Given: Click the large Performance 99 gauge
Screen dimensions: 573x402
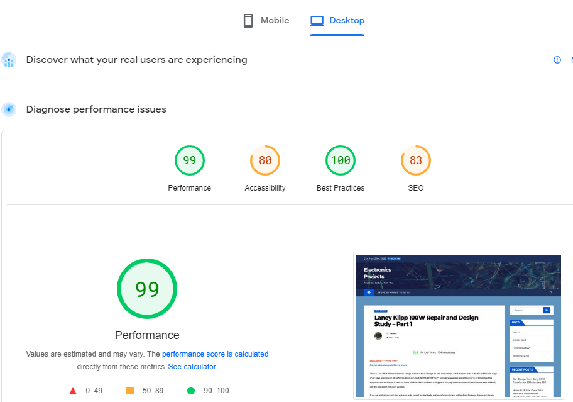Looking at the screenshot, I should click(x=147, y=289).
